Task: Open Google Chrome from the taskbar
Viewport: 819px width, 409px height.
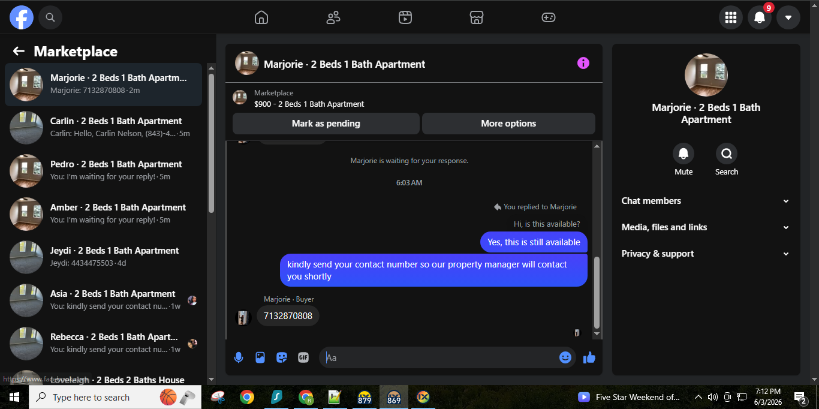Action: click(246, 397)
